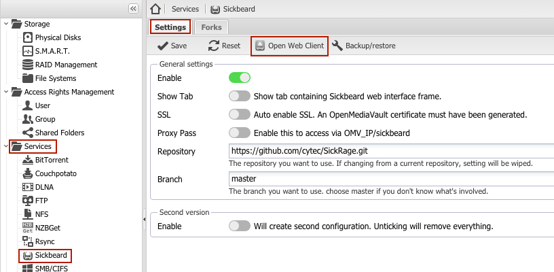554x272 pixels.
Task: Open File Systems tree item label
Action: (56, 78)
